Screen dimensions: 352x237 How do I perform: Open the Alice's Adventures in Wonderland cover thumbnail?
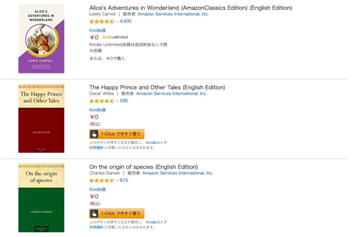41,39
